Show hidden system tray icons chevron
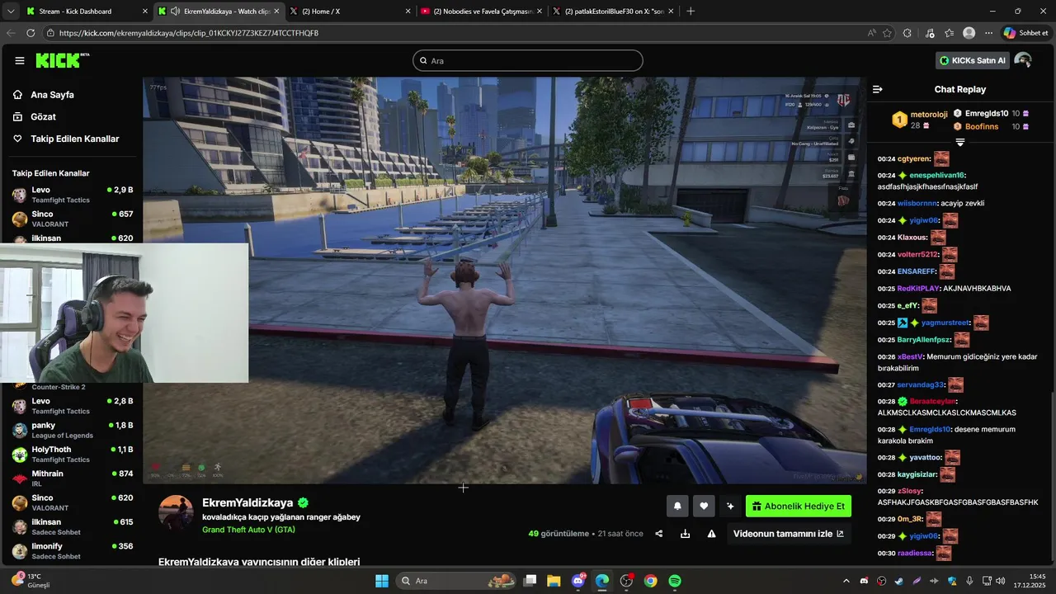Image resolution: width=1056 pixels, height=594 pixels. 846,581
